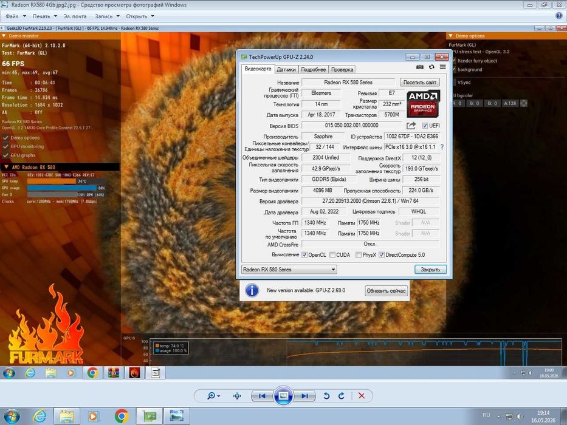Go to next image in viewer

point(304,396)
